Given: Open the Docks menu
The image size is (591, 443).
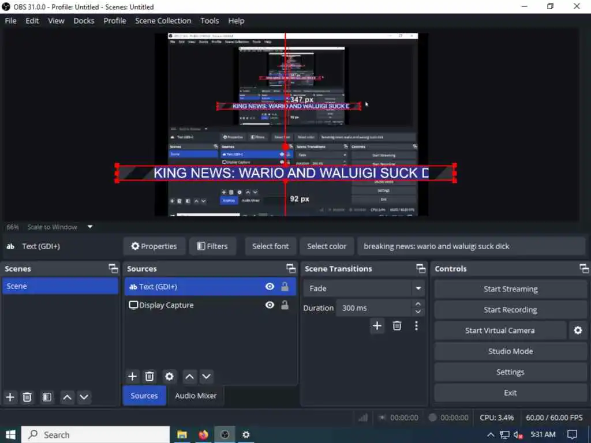Looking at the screenshot, I should [84, 21].
